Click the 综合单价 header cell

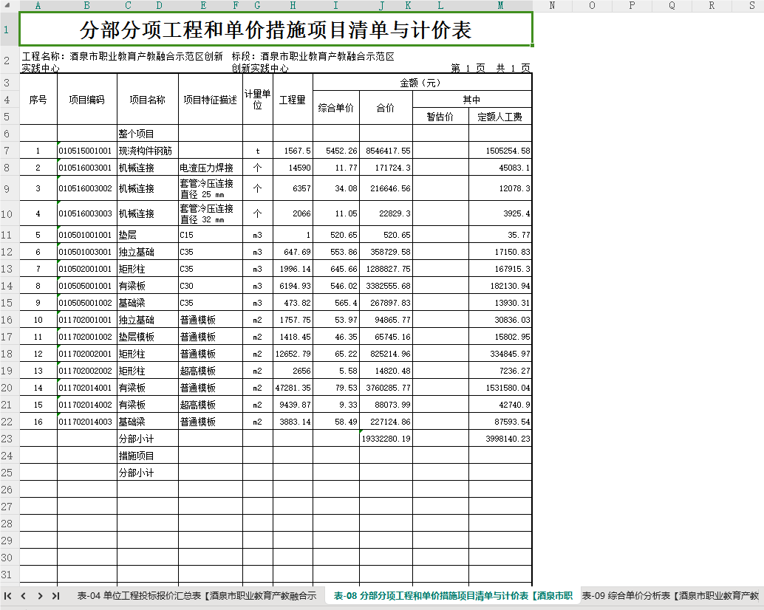tap(335, 108)
